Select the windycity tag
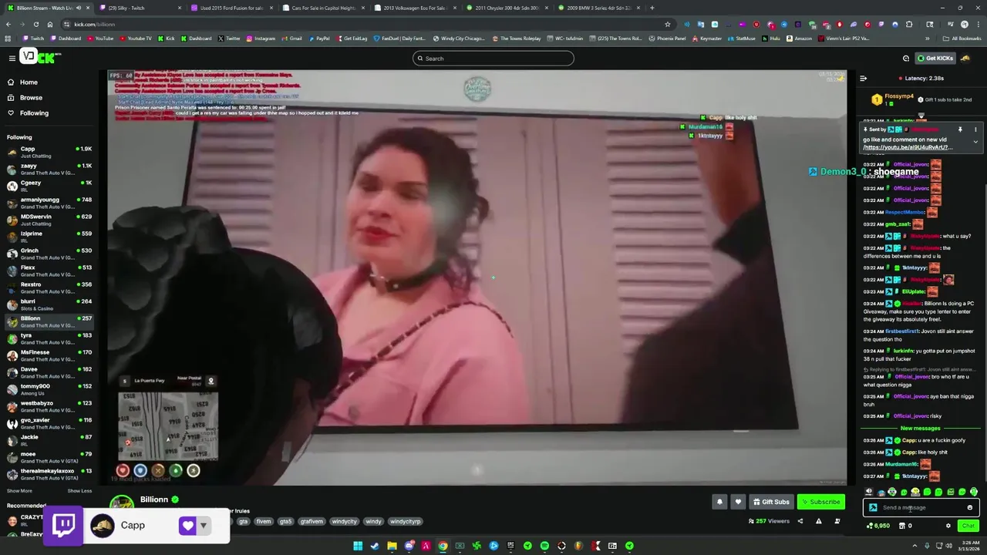The image size is (987, 555). tap(344, 521)
